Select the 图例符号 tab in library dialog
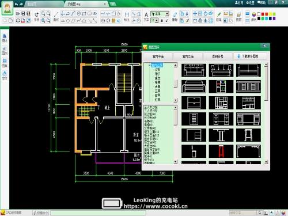This screenshot has width=288, height=216. 218,56
